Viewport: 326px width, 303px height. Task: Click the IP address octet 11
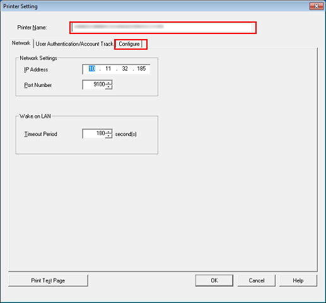coord(108,69)
